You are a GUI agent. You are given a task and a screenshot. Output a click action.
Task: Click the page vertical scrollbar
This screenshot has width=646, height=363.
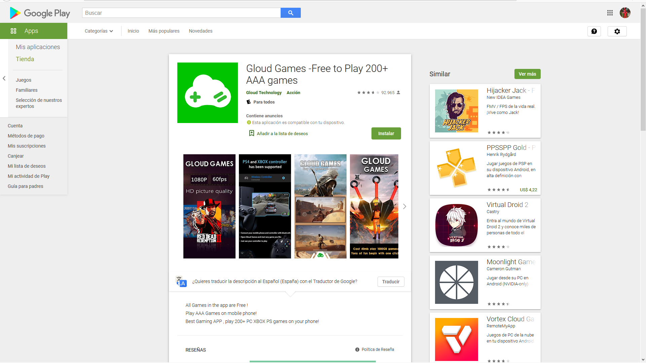click(x=643, y=70)
